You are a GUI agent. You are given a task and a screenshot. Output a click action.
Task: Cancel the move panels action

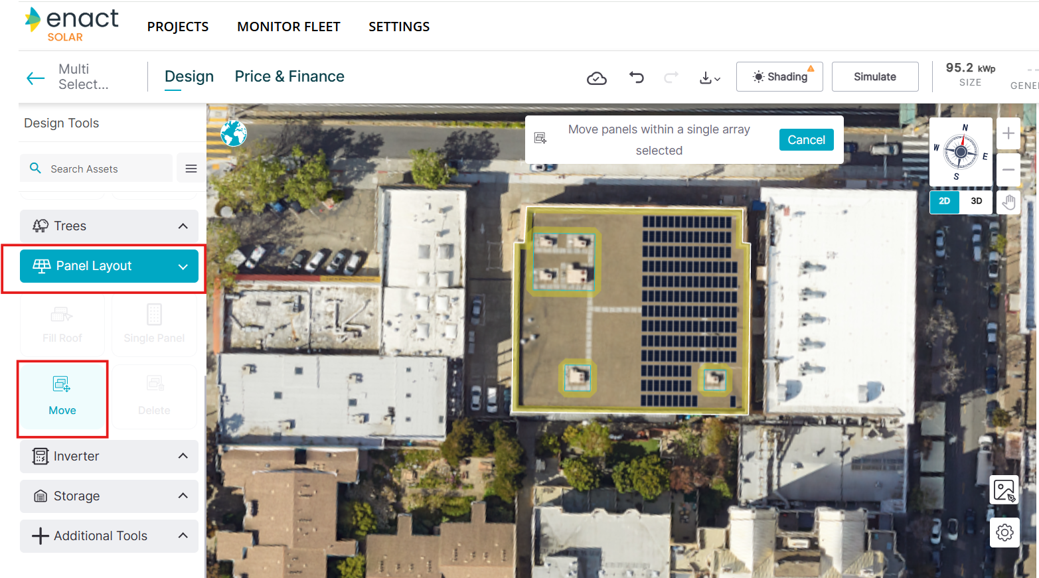point(806,140)
